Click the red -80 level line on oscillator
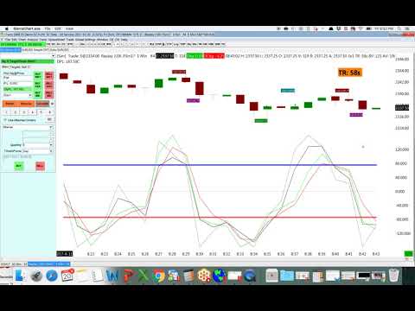The width and height of the screenshot is (415, 311). click(x=220, y=217)
